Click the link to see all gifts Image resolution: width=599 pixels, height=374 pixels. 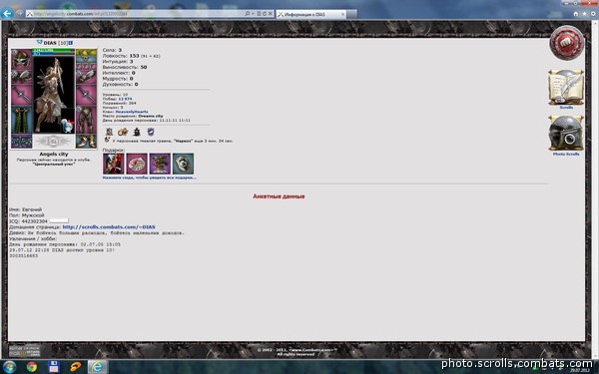150,178
